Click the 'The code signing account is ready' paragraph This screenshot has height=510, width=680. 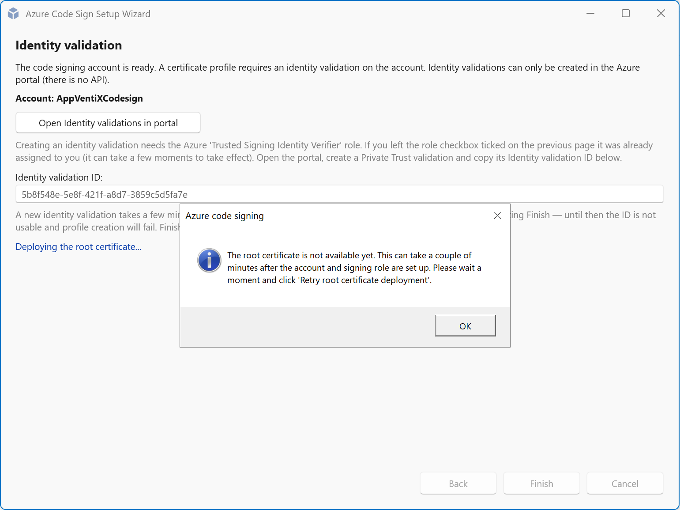(327, 74)
